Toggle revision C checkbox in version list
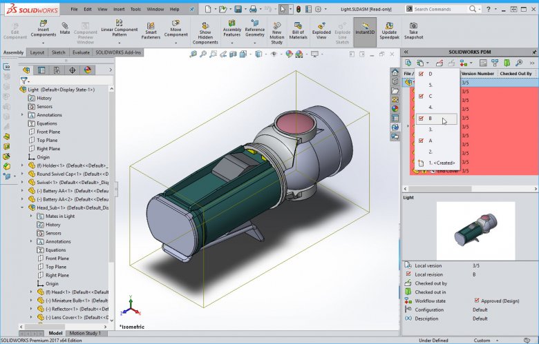The height and width of the screenshot is (344, 539). click(421, 96)
